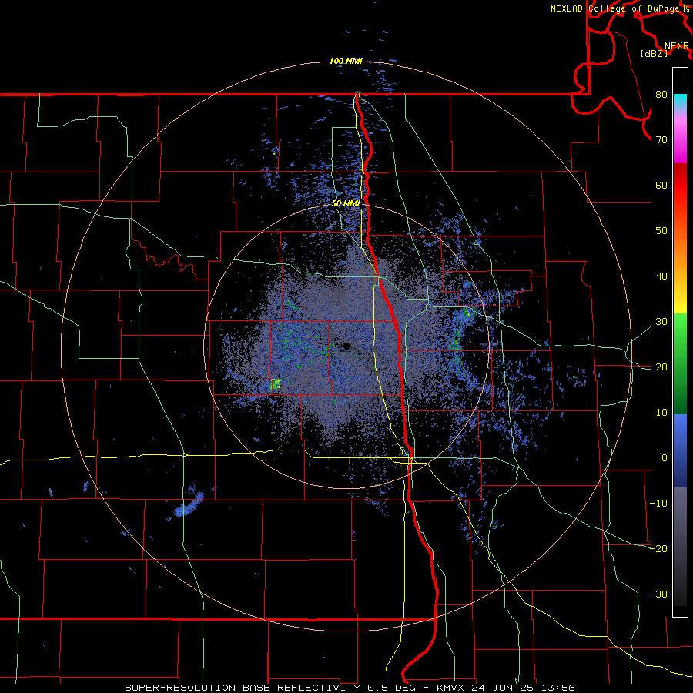Click the 10 value on the dBZ scale
The height and width of the screenshot is (693, 693).
pyautogui.click(x=661, y=413)
